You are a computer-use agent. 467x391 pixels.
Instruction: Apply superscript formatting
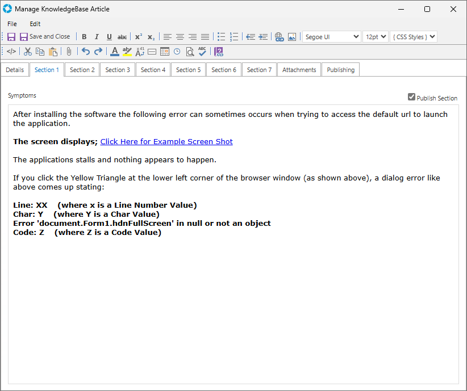pyautogui.click(x=139, y=37)
